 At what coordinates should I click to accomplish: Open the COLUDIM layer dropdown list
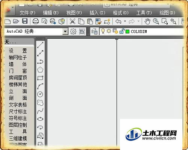click(141, 31)
